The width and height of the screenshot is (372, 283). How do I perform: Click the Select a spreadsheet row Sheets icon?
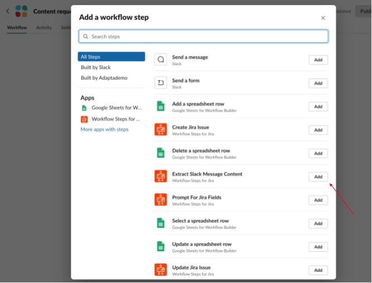point(161,223)
